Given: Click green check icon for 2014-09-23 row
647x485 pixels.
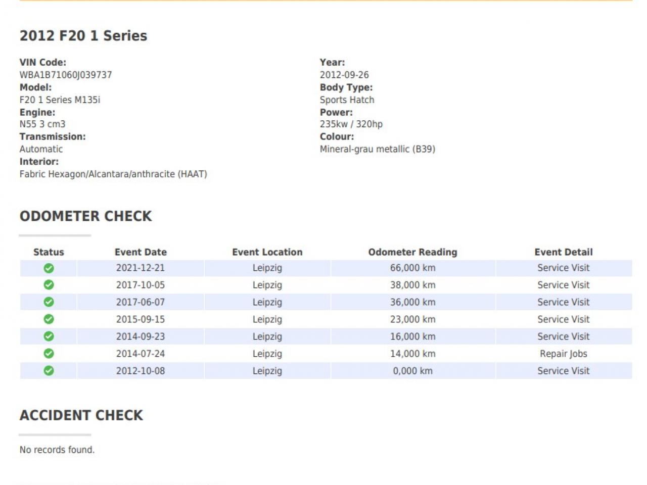Looking at the screenshot, I should 49,336.
